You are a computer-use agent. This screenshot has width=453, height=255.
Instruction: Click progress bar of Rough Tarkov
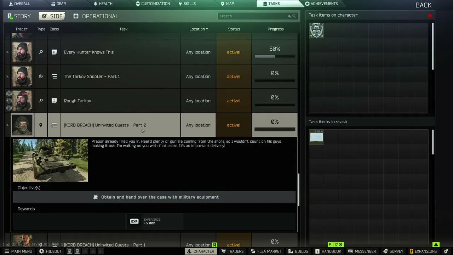pos(275,105)
